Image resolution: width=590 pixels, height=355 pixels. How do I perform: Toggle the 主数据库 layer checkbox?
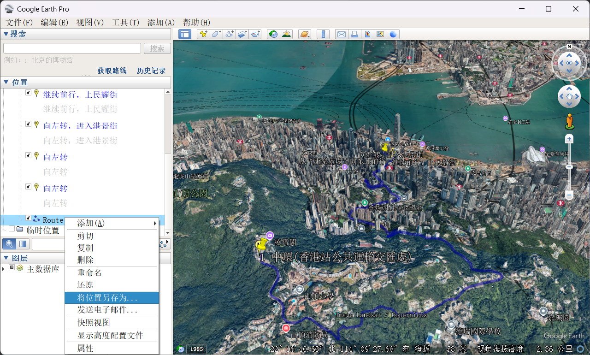tap(12, 268)
